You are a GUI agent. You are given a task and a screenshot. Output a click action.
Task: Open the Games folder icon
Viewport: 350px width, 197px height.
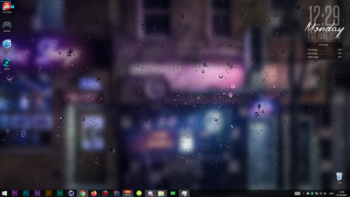pos(7,26)
